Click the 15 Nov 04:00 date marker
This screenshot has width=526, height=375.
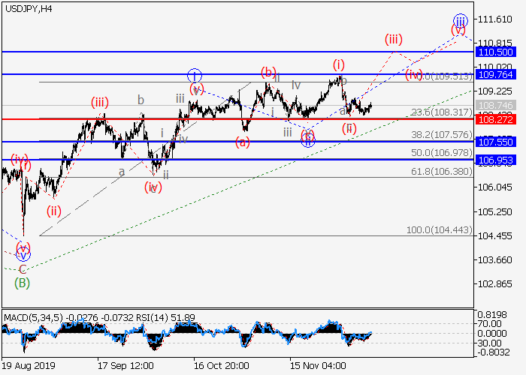point(319,365)
